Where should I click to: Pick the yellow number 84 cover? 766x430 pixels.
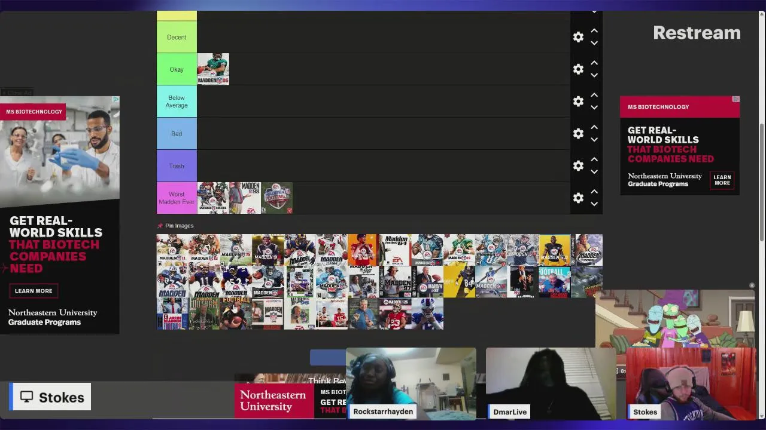click(x=458, y=281)
